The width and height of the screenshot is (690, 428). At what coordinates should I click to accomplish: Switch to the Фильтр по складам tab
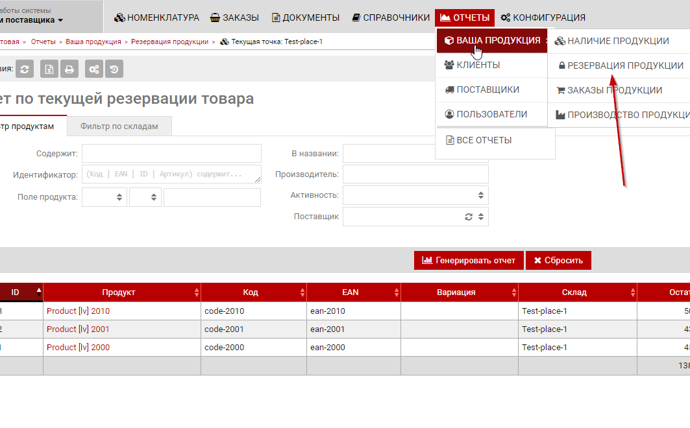tap(119, 126)
